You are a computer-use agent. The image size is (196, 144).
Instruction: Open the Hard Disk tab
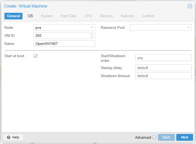point(69,16)
